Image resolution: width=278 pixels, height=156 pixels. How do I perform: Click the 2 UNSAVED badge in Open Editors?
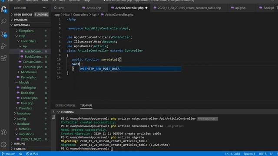click(41, 14)
